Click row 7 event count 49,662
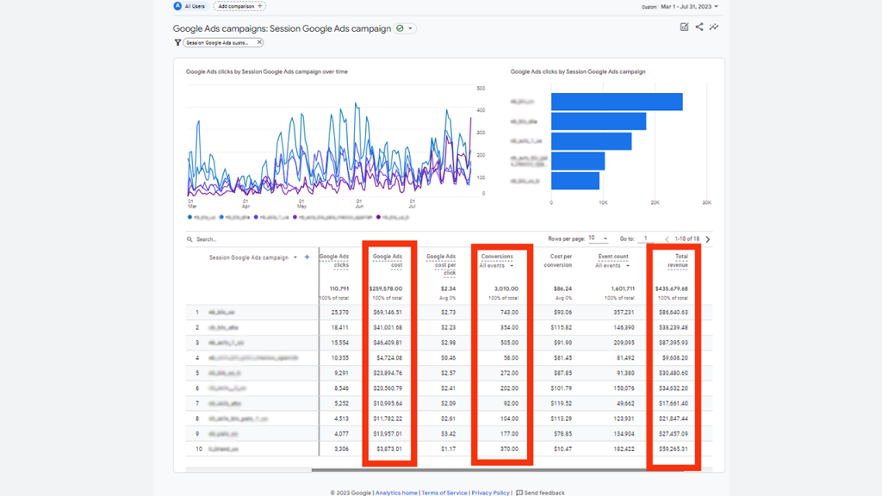This screenshot has height=496, width=882. click(x=625, y=403)
